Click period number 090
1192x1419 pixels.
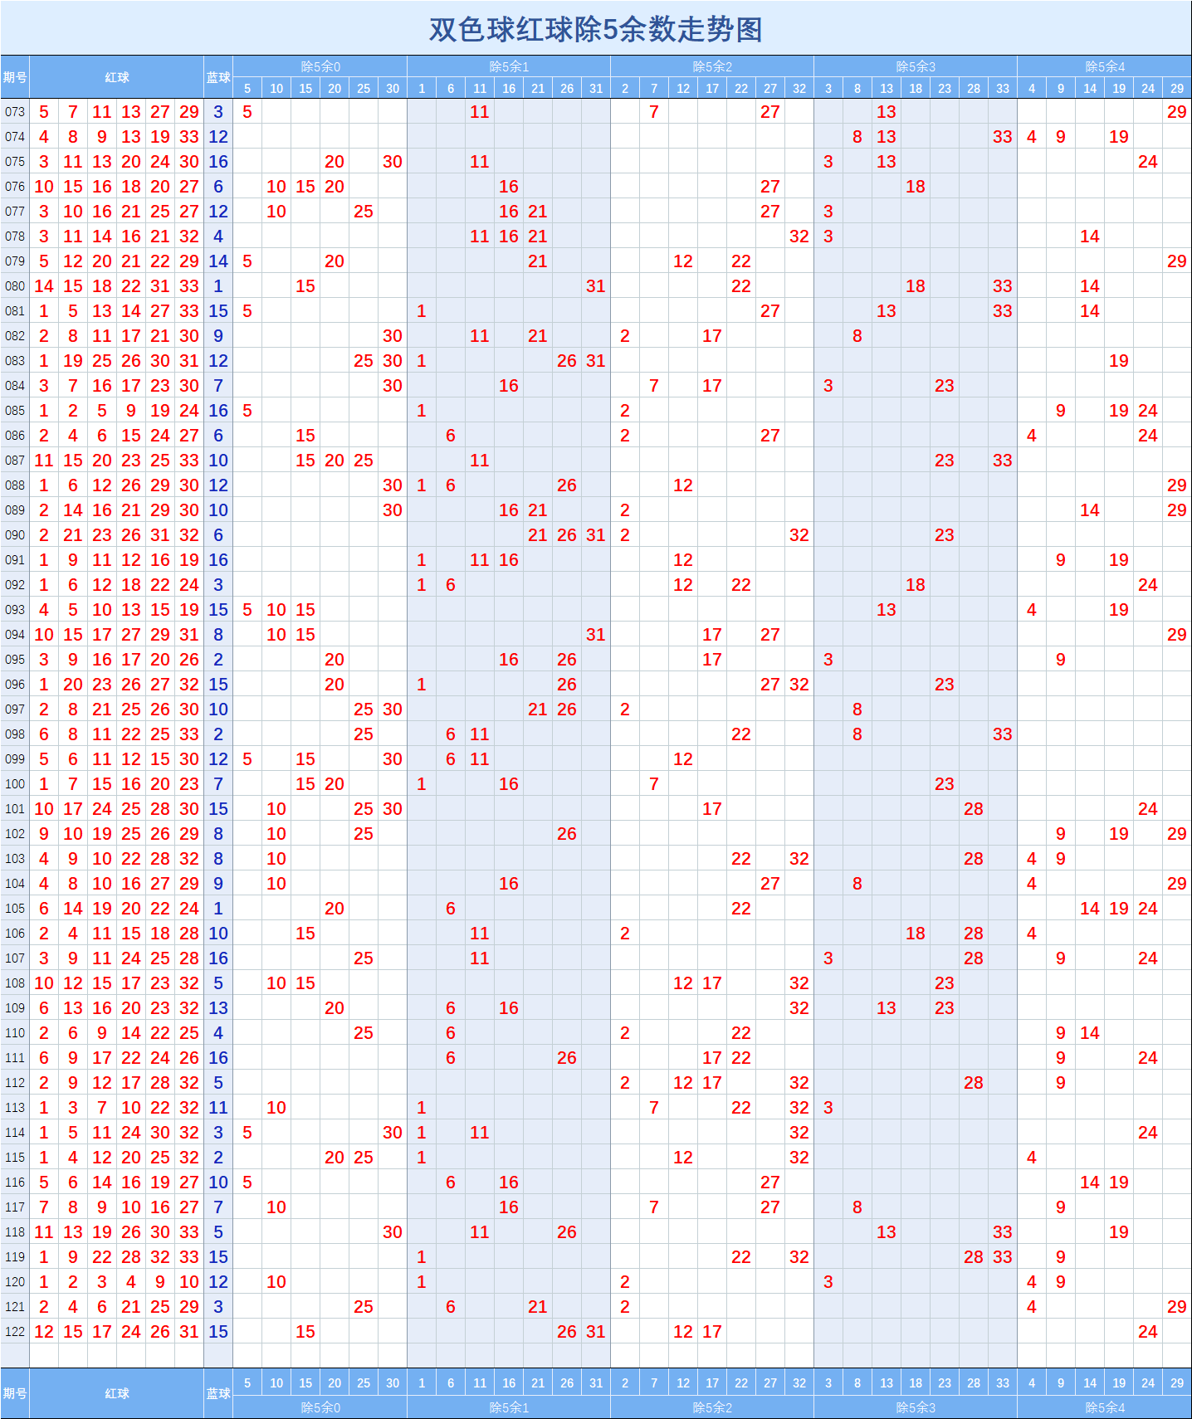15,534
